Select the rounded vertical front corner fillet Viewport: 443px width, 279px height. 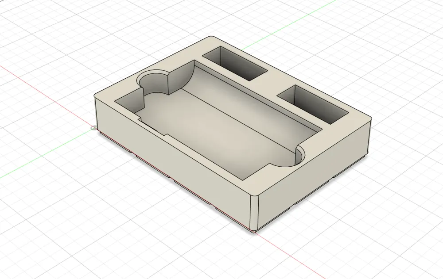click(255, 212)
